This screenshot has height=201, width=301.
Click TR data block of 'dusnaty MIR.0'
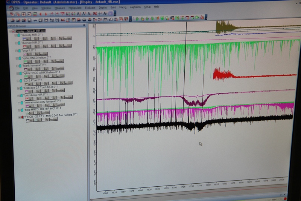click(26, 39)
